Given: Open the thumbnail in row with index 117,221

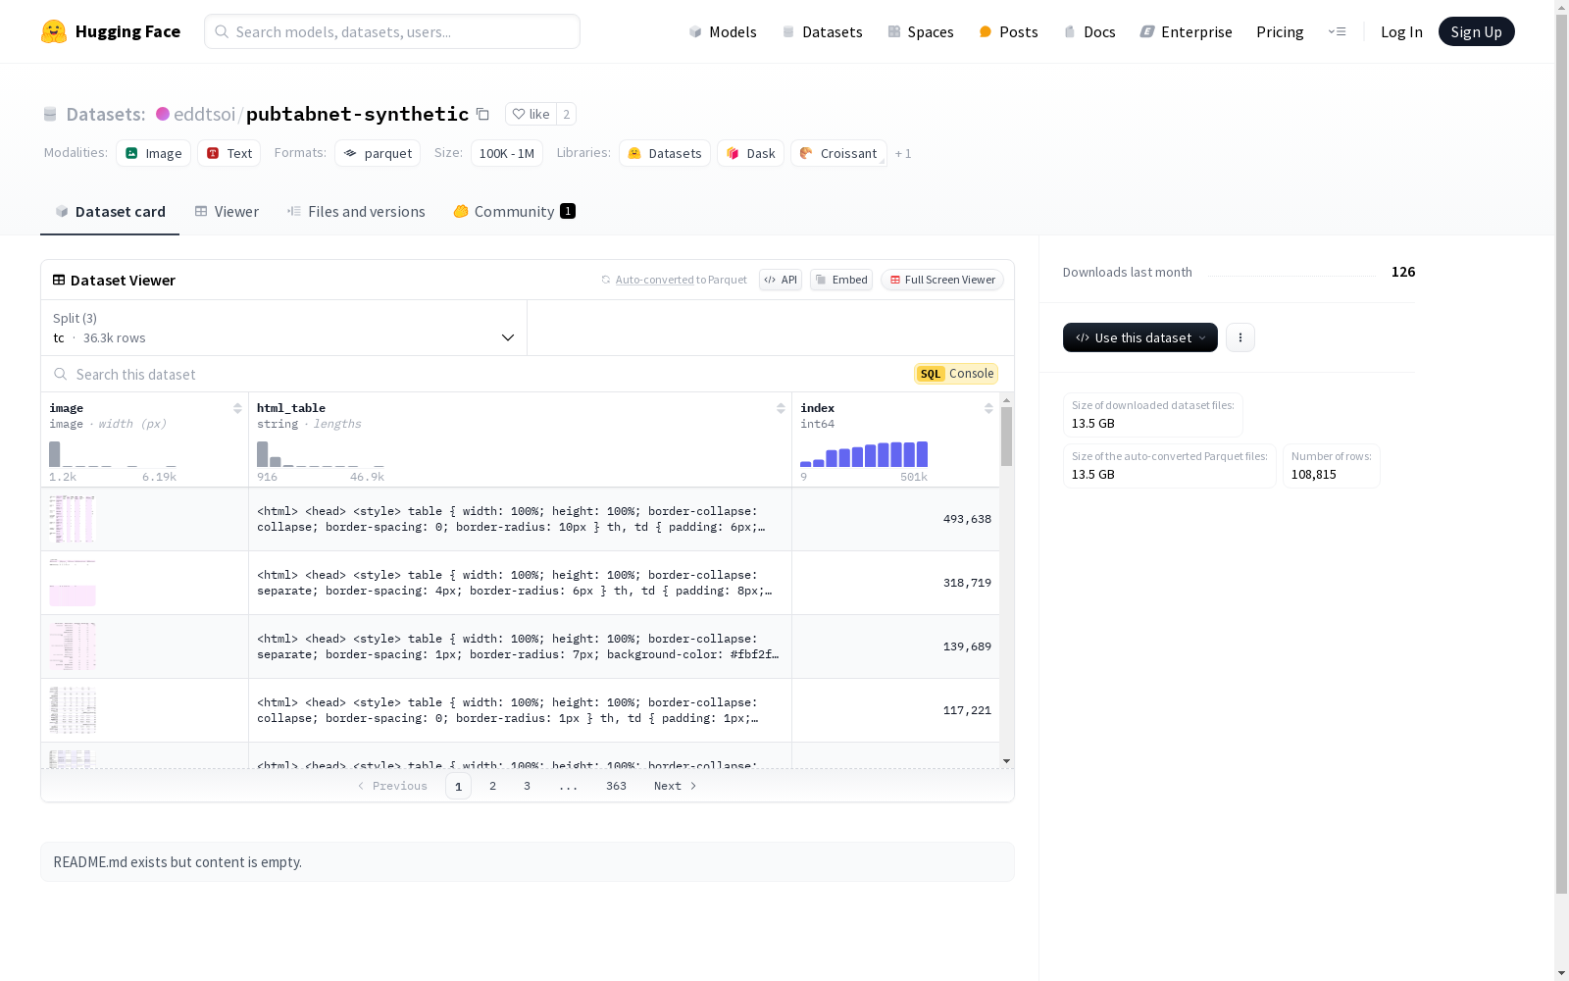Looking at the screenshot, I should pos(73,710).
